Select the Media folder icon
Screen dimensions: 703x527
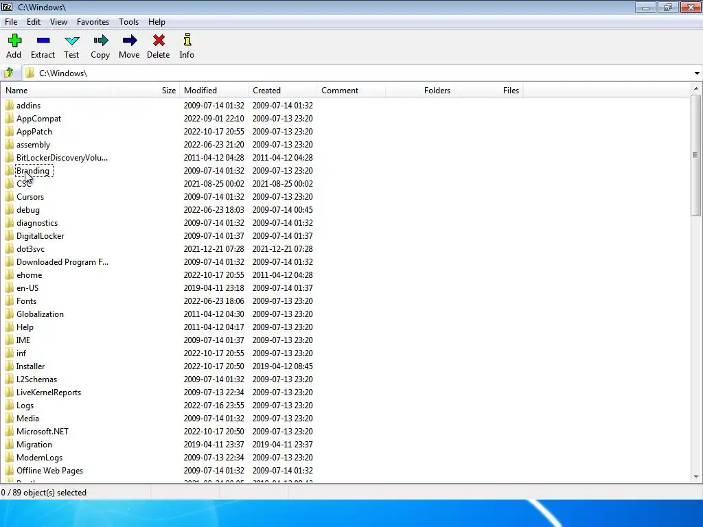click(x=9, y=418)
